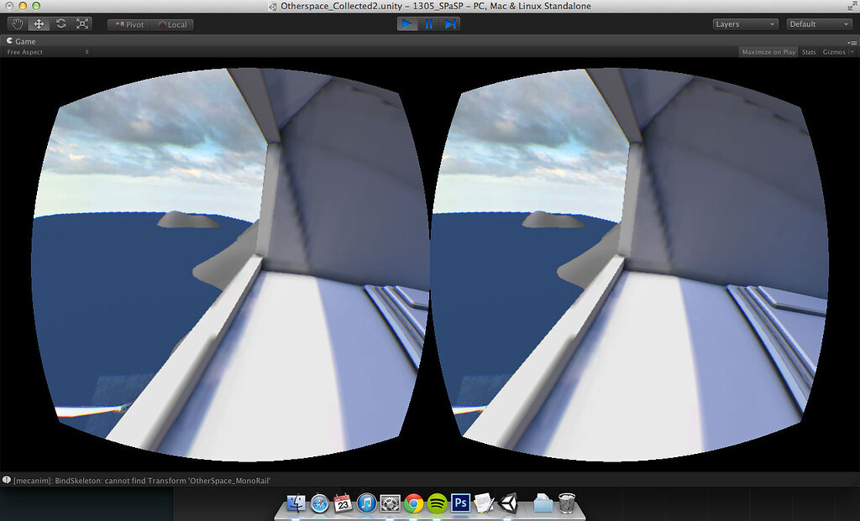This screenshot has height=521, width=860.
Task: Open Unity from the Dock
Action: pyautogui.click(x=509, y=505)
